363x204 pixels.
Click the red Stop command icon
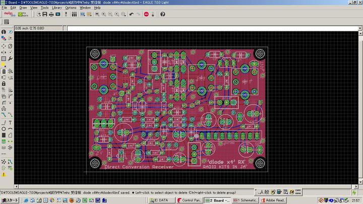pyautogui.click(x=146, y=14)
